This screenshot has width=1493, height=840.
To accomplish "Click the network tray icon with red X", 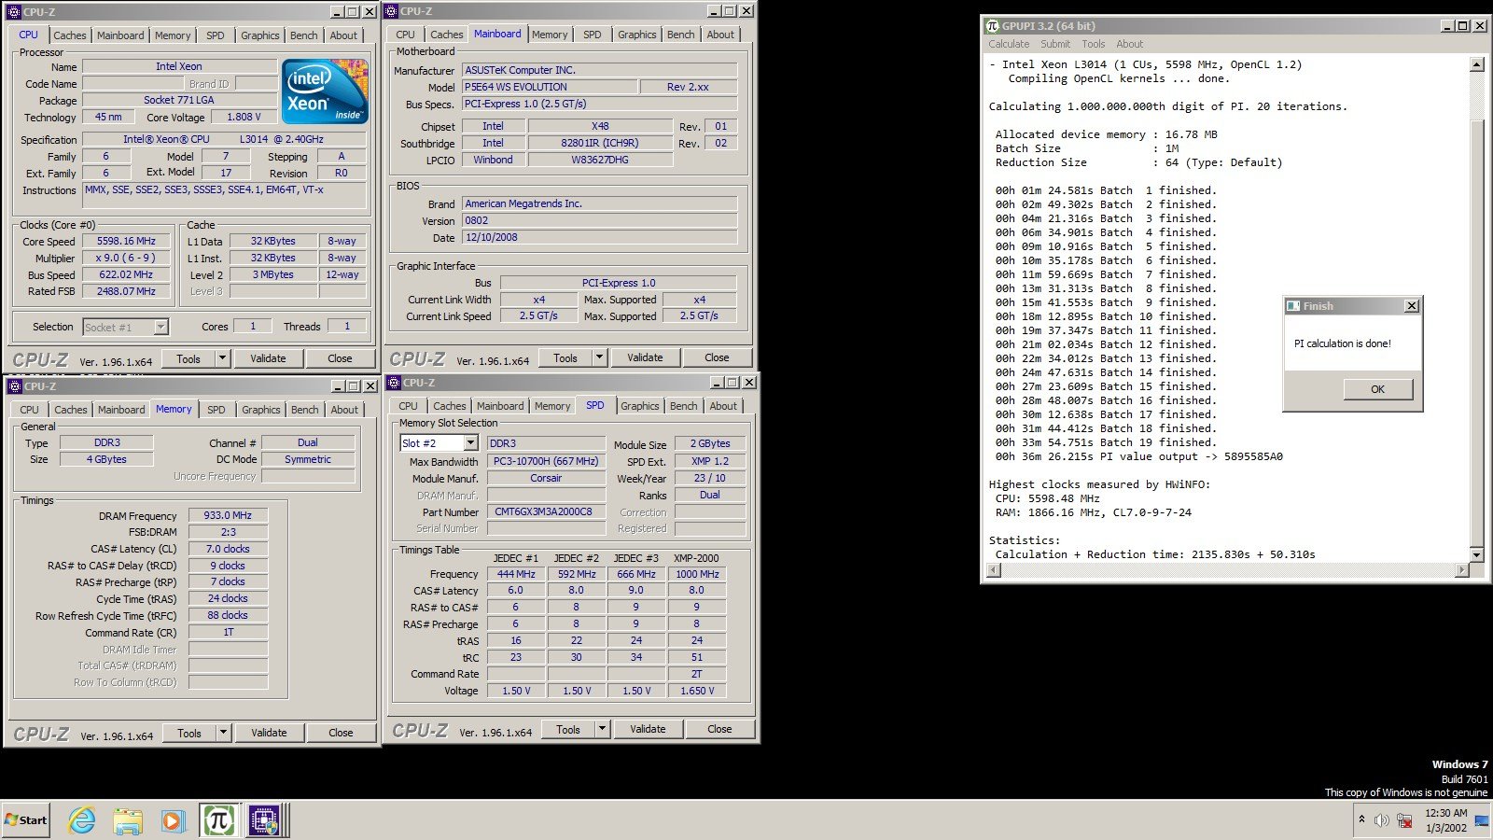I will 1404,820.
